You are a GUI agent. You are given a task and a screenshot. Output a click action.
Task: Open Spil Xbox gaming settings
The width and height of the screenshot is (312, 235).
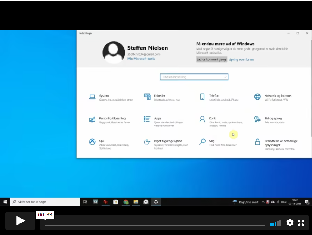[102, 141]
